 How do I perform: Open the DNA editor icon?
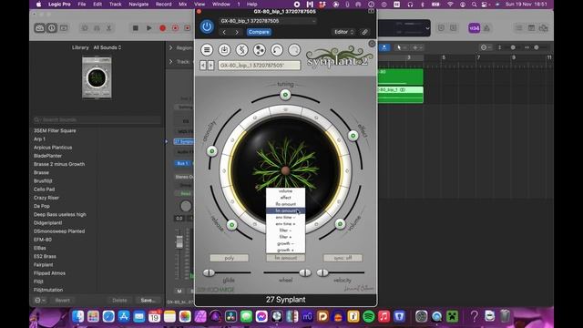[x=241, y=49]
